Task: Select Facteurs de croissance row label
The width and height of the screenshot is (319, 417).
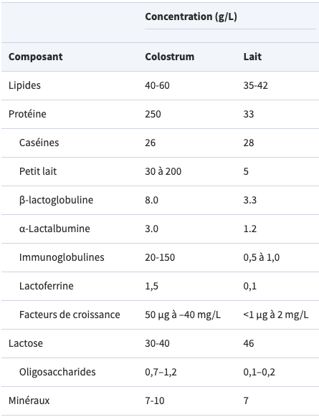Action: pos(70,315)
